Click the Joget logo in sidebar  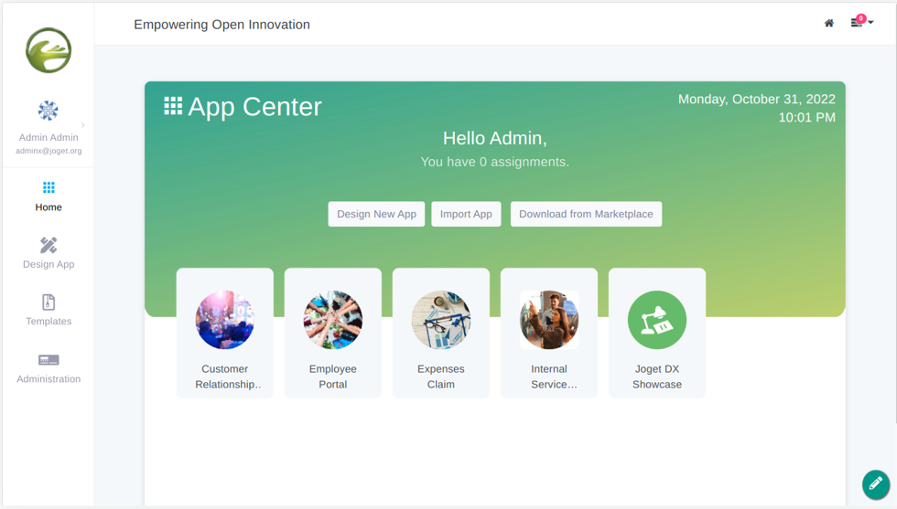pyautogui.click(x=49, y=50)
